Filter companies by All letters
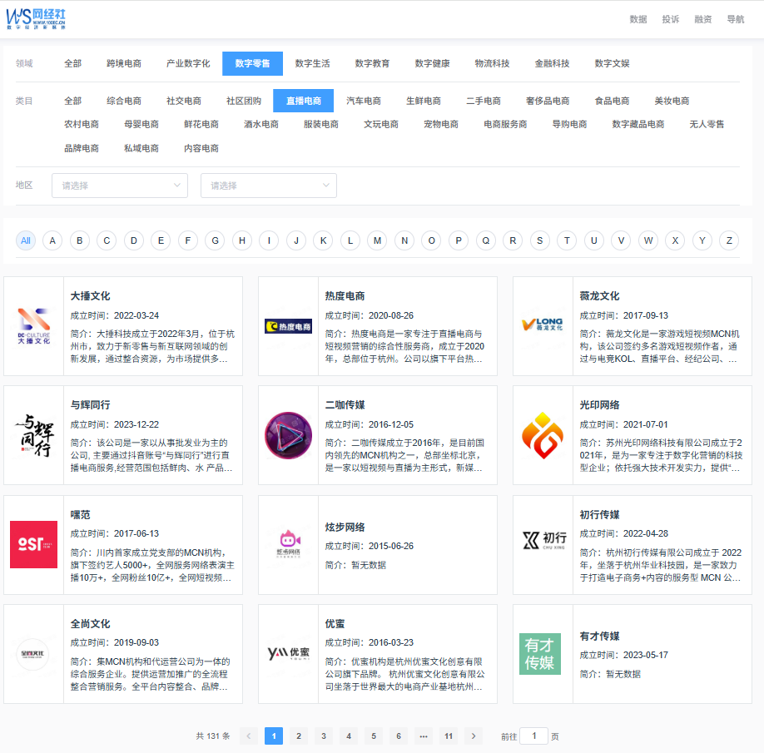 (26, 240)
